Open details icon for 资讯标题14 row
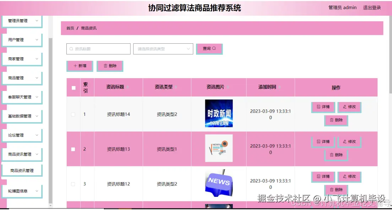 318,107
